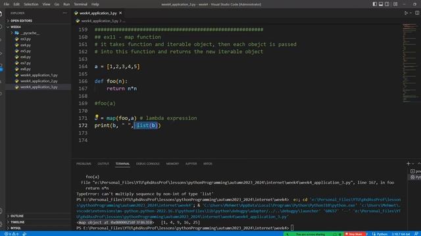Screen dimensions: 421x236
Task: Open the feedback icon in the status bar
Action: tap(416, 234)
